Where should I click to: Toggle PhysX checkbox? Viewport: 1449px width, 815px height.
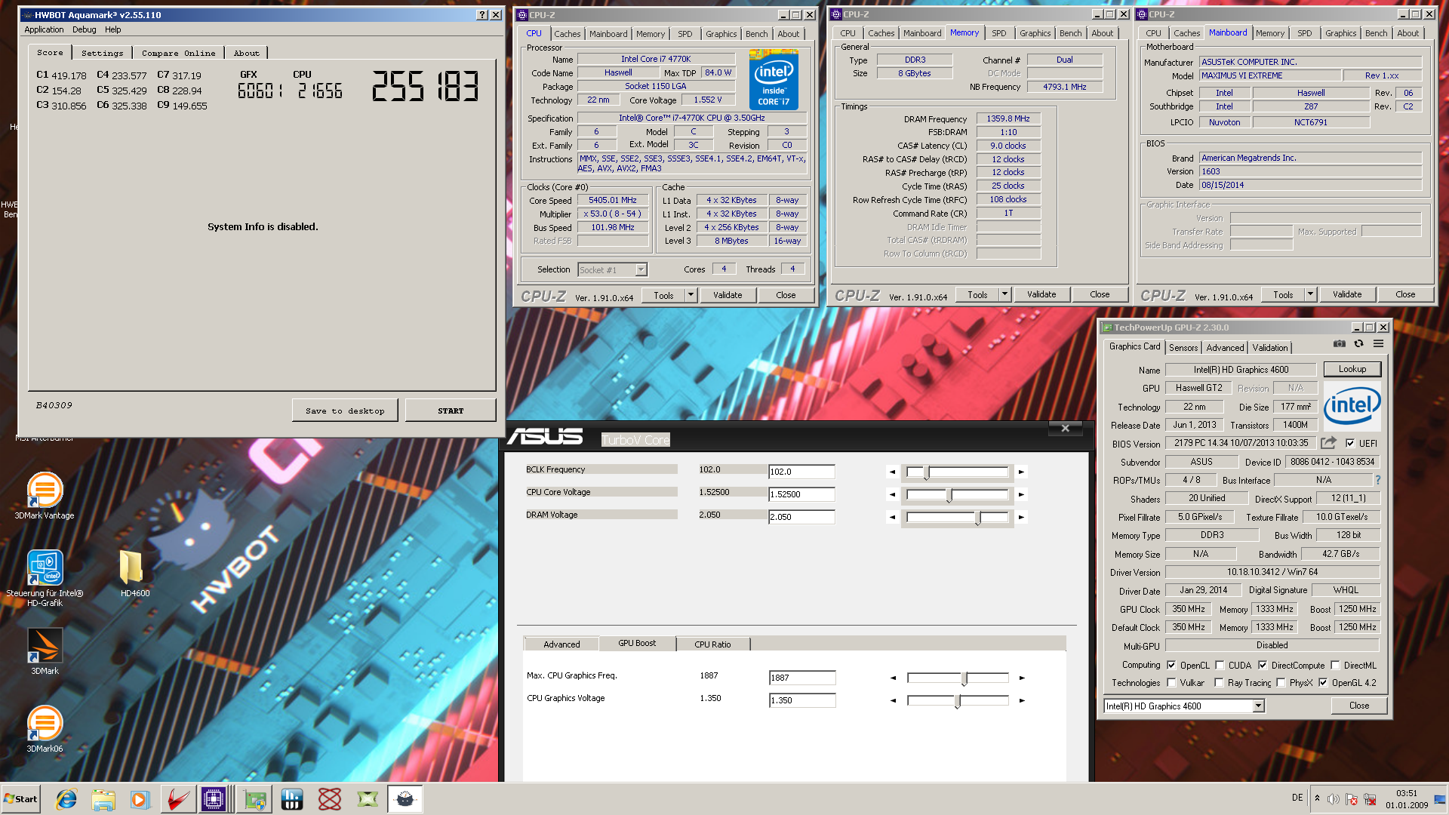pyautogui.click(x=1281, y=682)
